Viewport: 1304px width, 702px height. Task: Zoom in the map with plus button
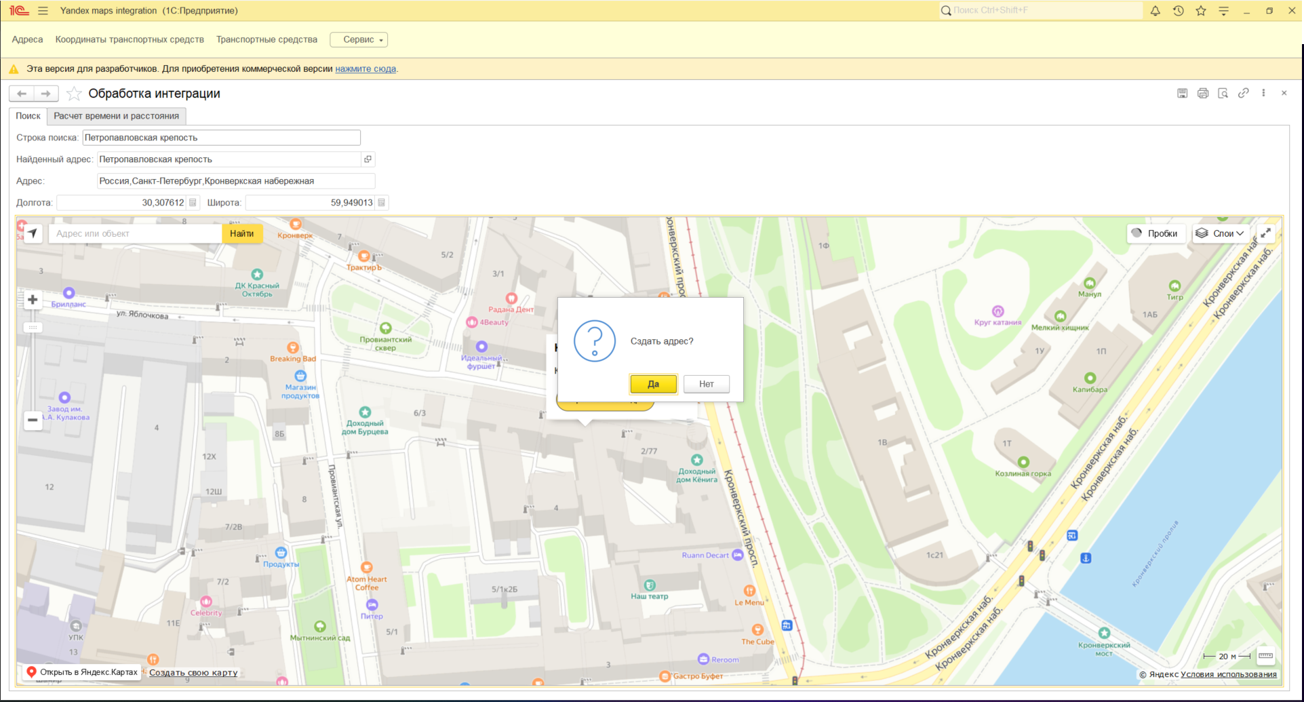tap(33, 299)
